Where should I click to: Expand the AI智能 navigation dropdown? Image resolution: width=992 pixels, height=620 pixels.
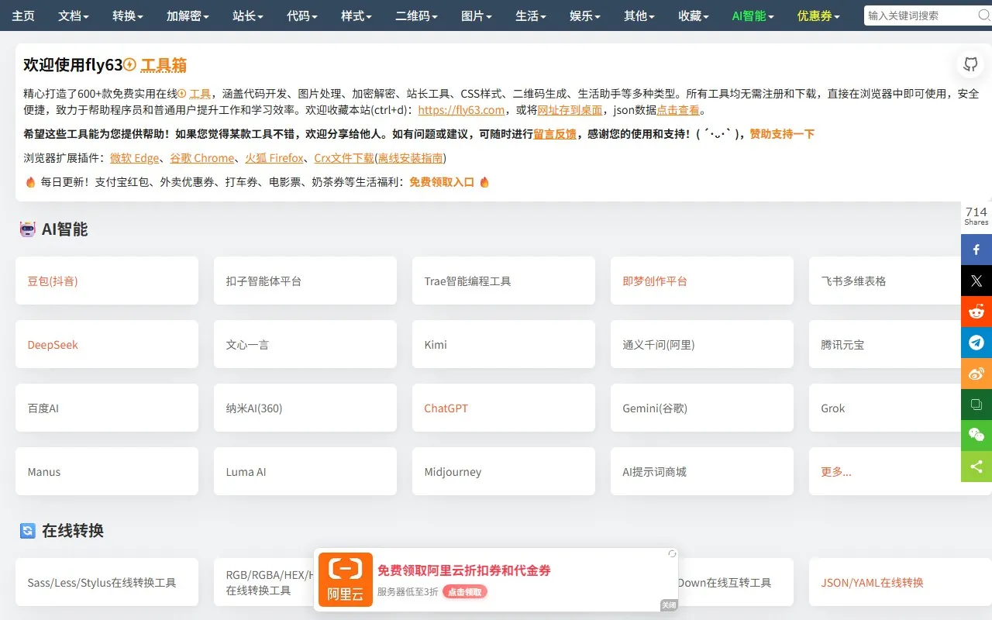[749, 15]
